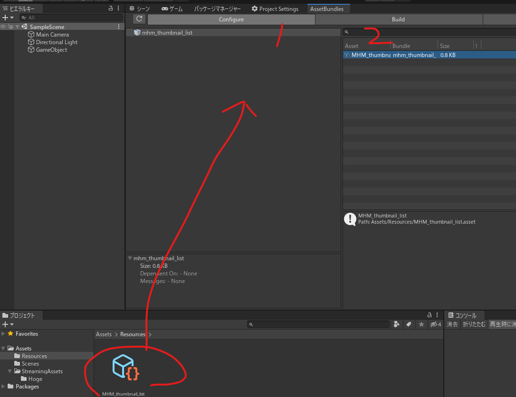Open the Project panel options menu

[x=437, y=315]
